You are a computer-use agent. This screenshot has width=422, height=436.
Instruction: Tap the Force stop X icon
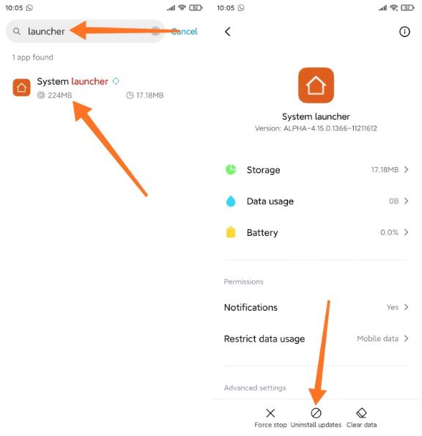point(270,413)
